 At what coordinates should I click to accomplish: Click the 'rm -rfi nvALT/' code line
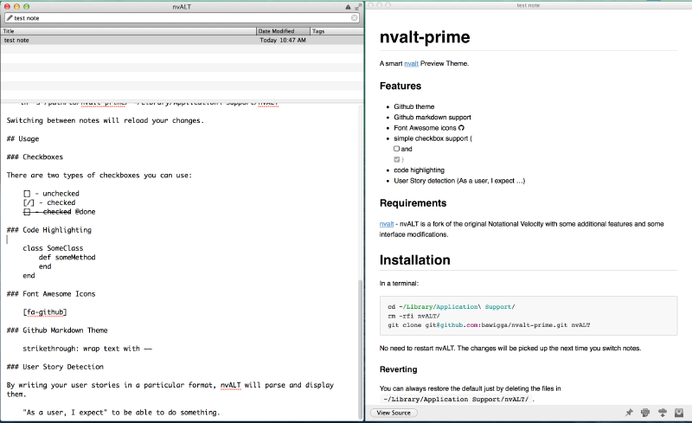coord(413,316)
